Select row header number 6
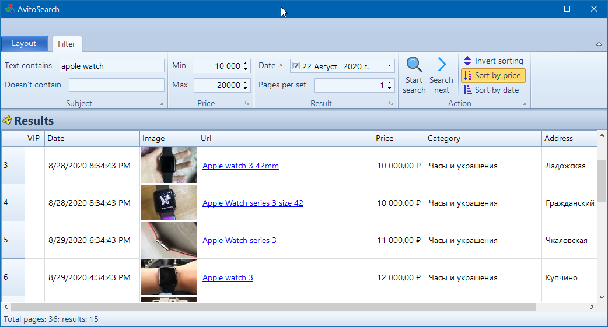This screenshot has width=608, height=327. click(x=13, y=277)
